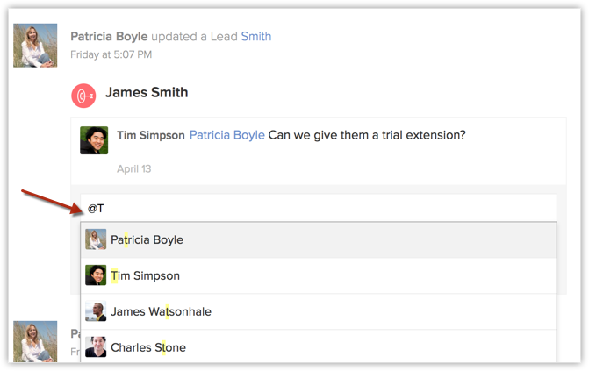Select Charles Stone name from the mention list
The width and height of the screenshot is (589, 371).
point(148,347)
